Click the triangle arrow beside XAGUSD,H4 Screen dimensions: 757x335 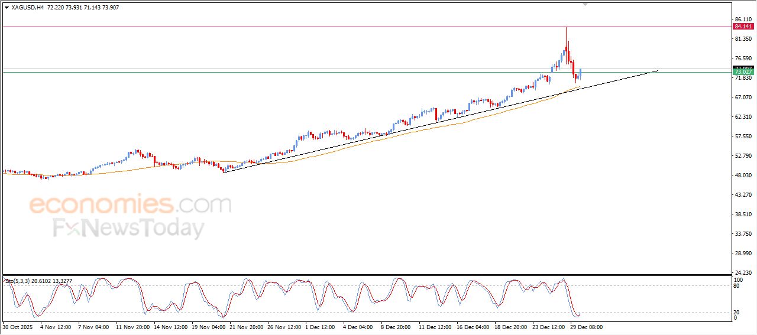pos(7,8)
